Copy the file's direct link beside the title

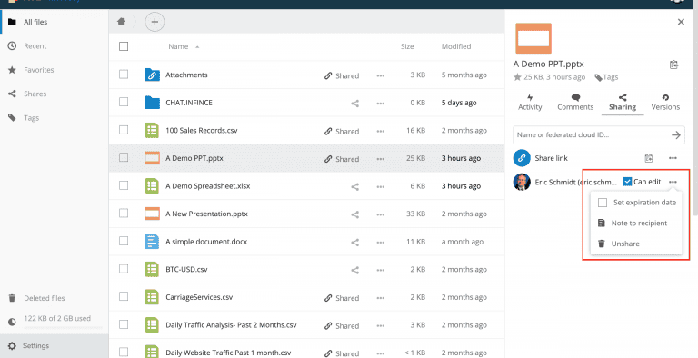(x=674, y=65)
